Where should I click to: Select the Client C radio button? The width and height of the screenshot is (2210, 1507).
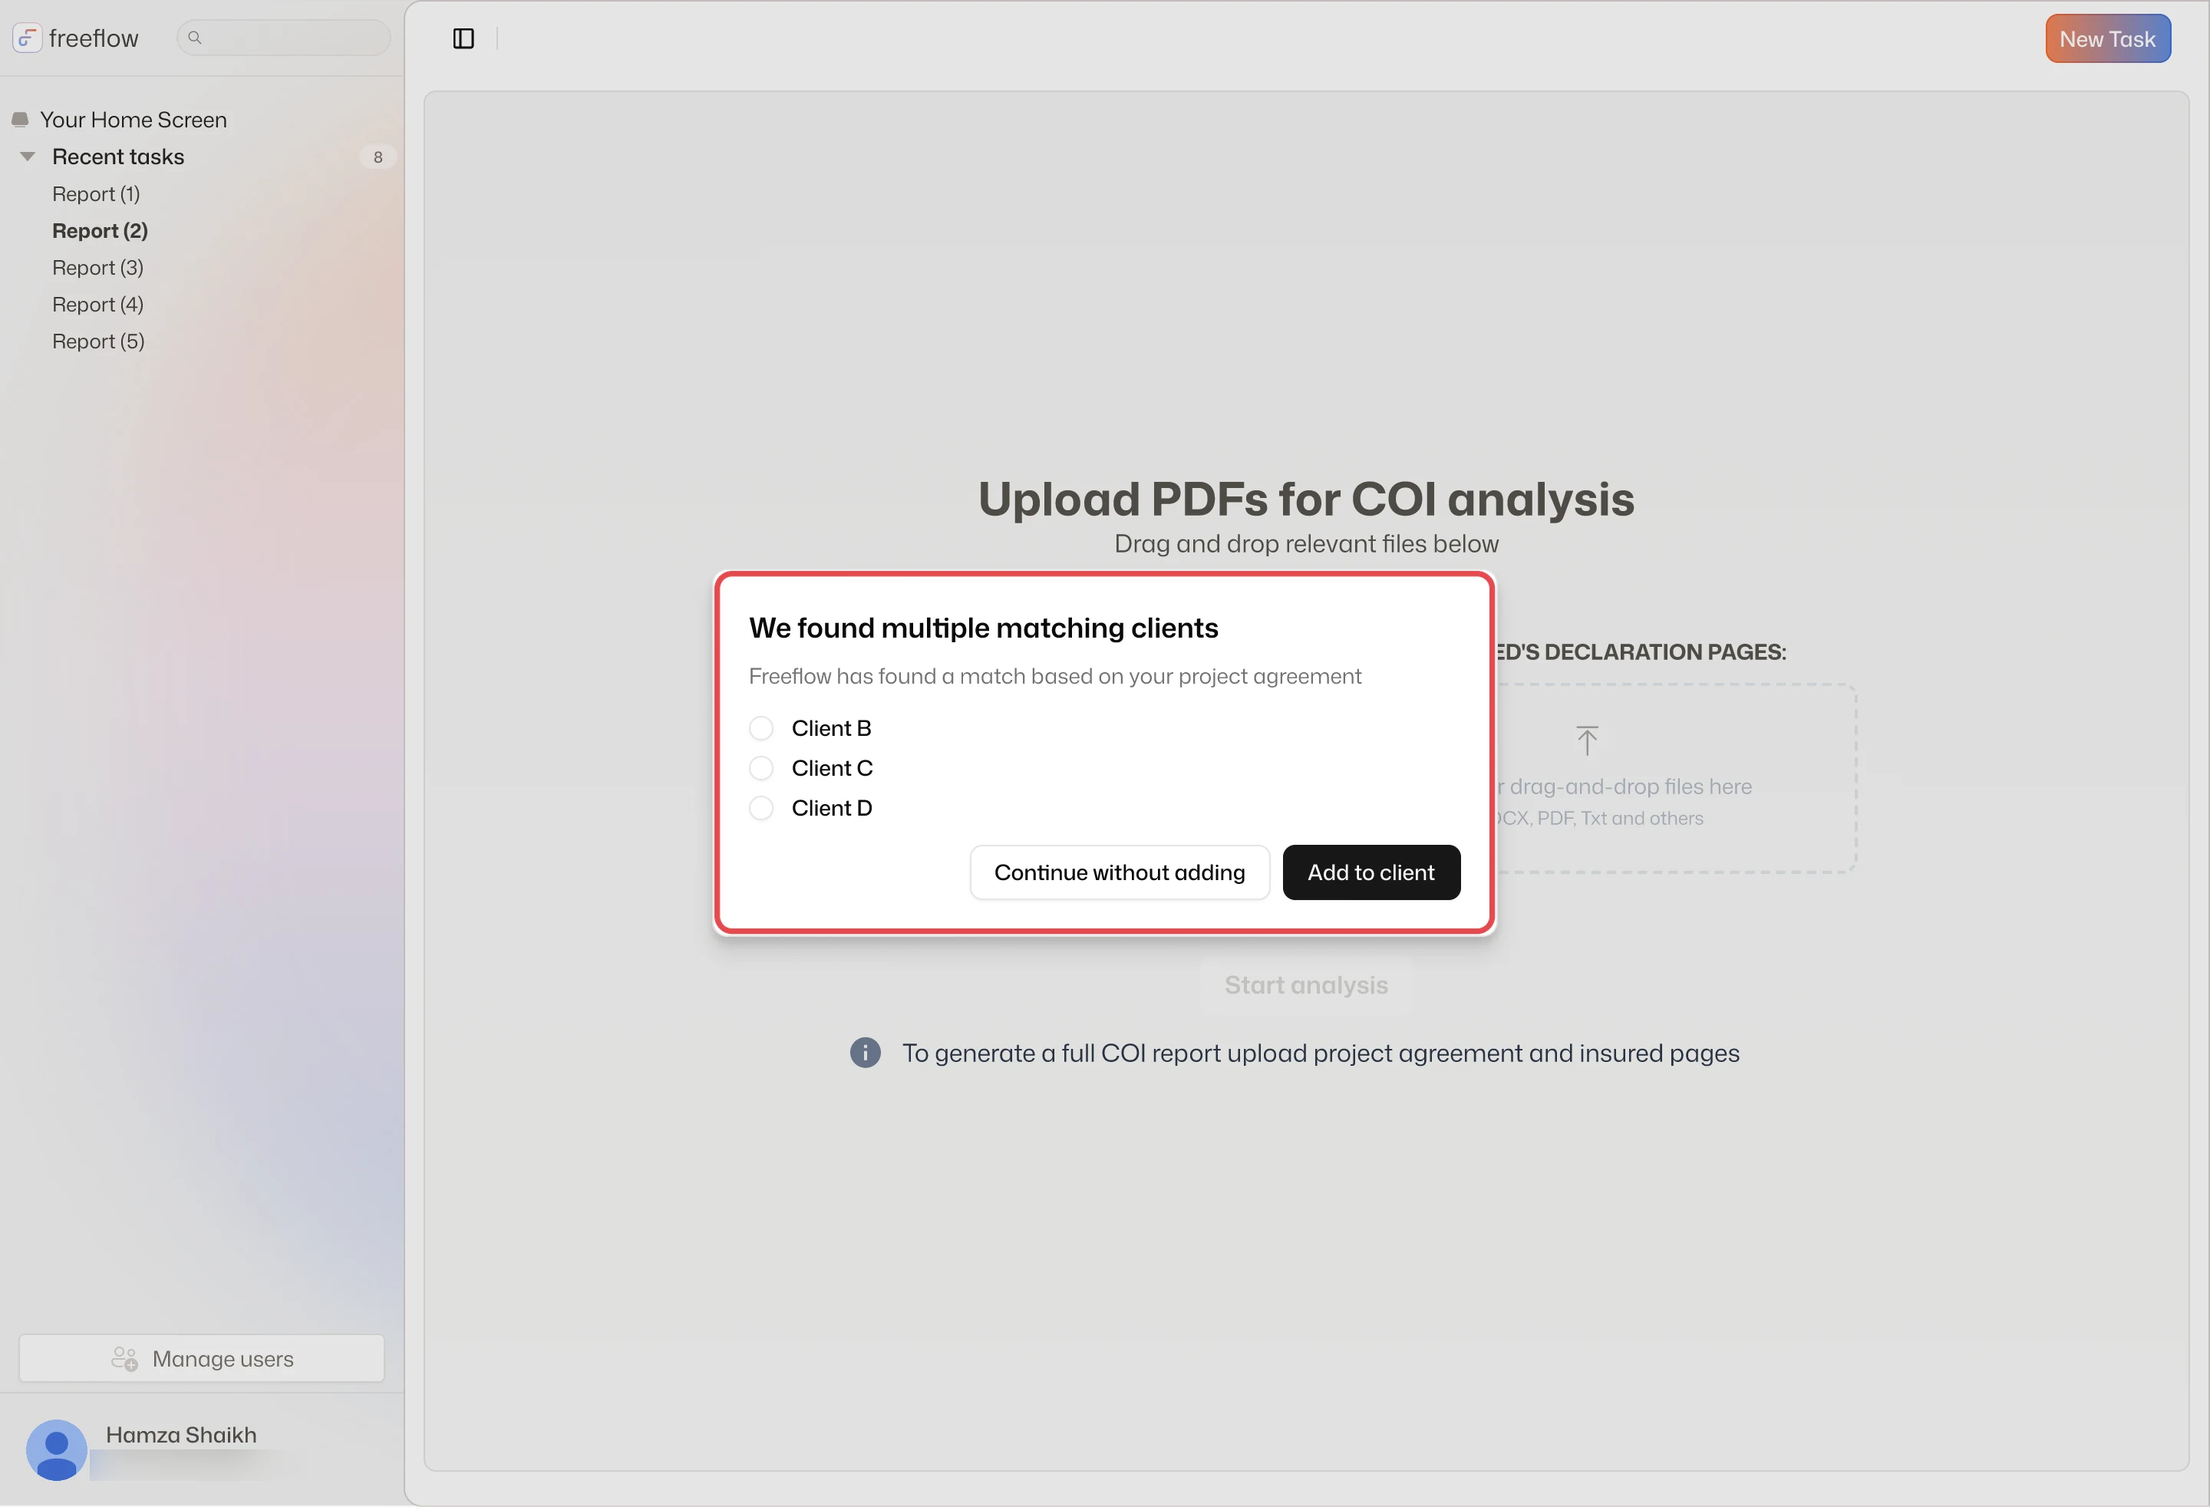click(760, 768)
